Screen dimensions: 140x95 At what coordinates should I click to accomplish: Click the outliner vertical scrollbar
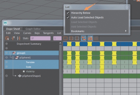(x=60, y=70)
